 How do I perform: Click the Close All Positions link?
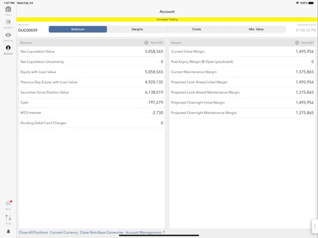(x=33, y=232)
